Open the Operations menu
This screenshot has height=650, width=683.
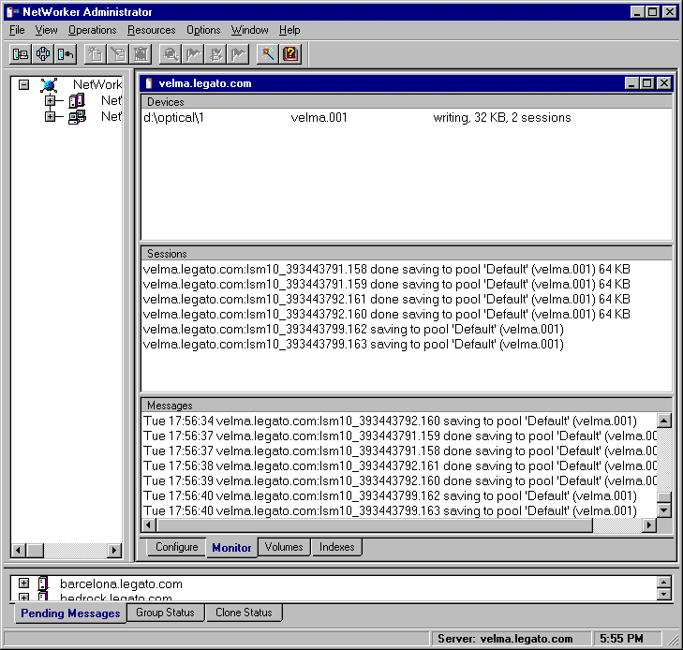coord(92,30)
